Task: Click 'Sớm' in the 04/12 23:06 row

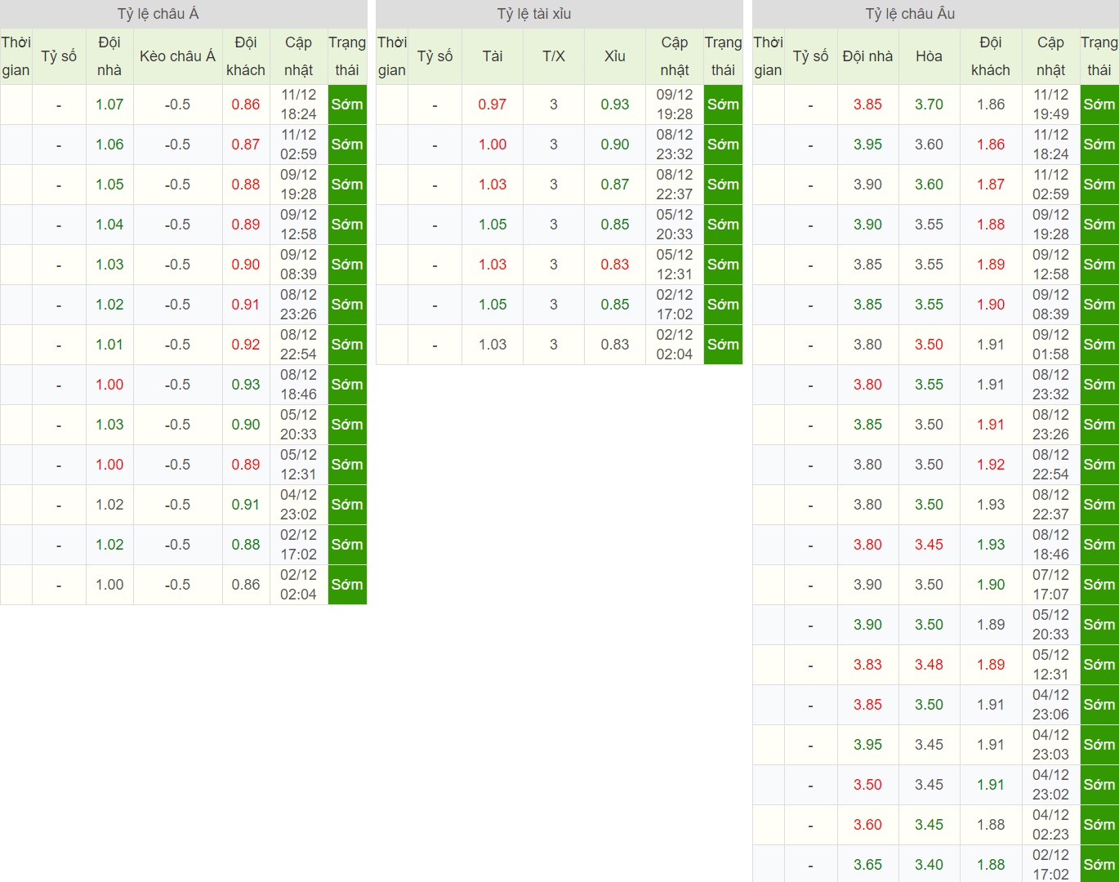Action: [1099, 705]
